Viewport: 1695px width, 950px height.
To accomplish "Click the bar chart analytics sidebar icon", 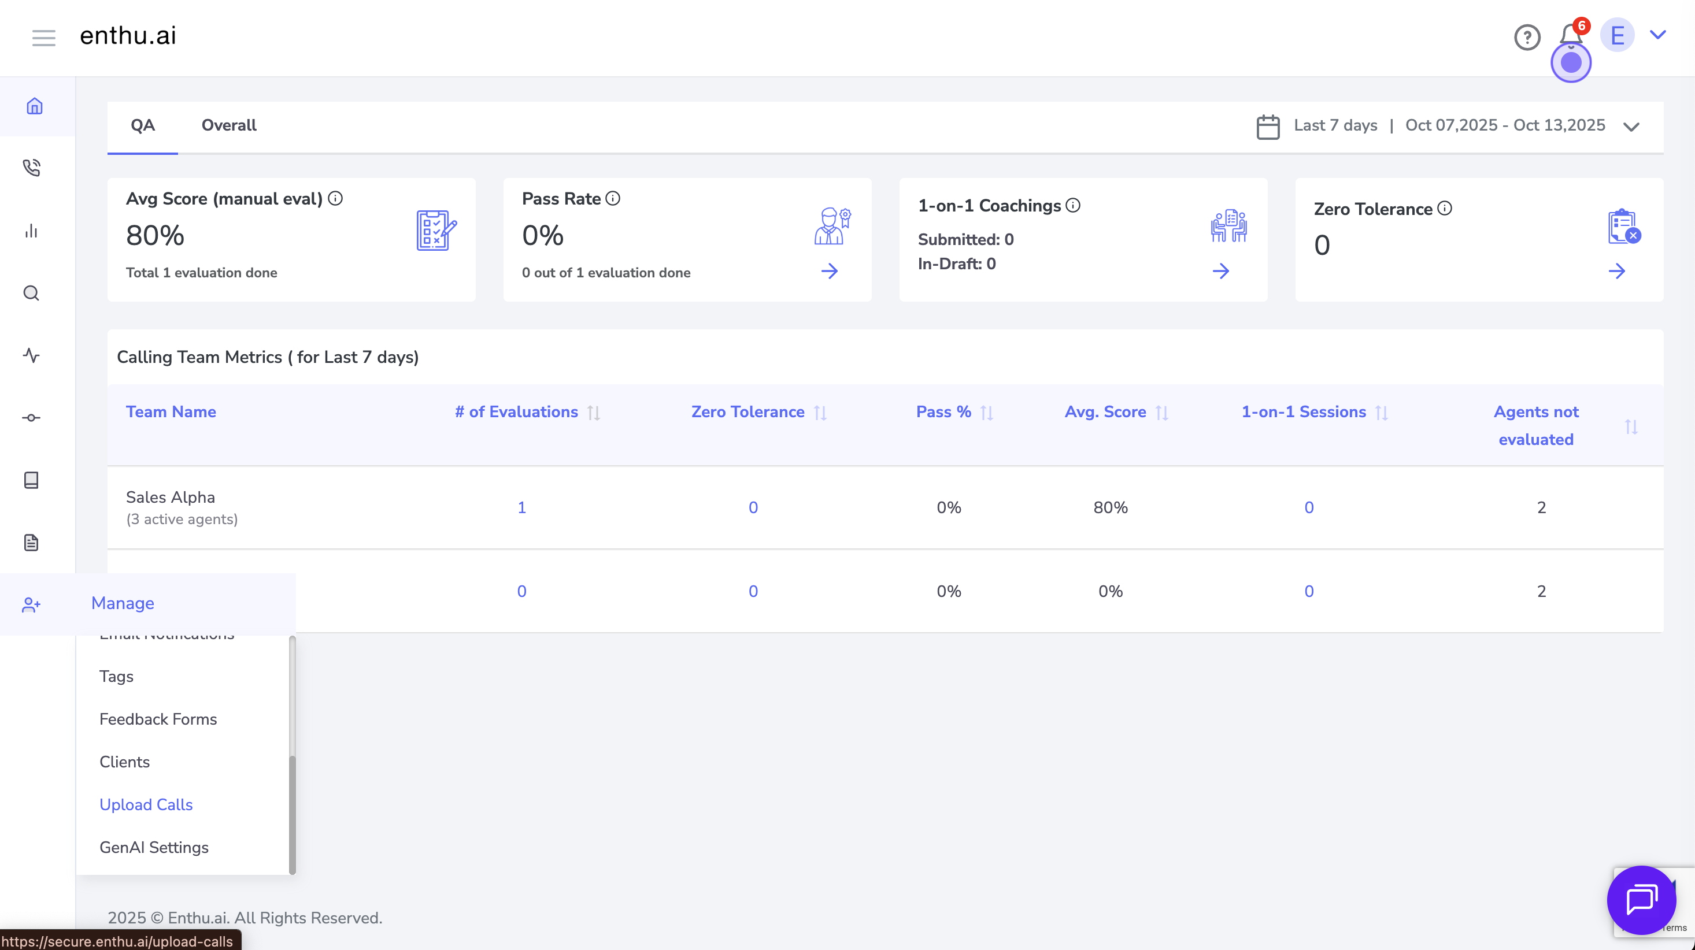I will [x=32, y=230].
